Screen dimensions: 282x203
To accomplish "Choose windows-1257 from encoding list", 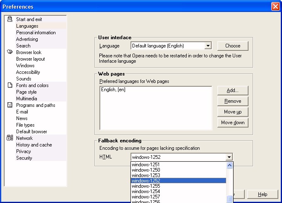I will tap(178, 197).
